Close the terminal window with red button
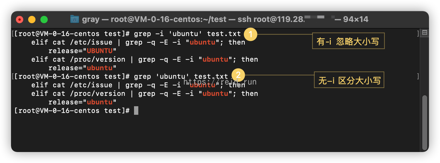Image resolution: width=440 pixels, height=163 pixels. pos(20,20)
